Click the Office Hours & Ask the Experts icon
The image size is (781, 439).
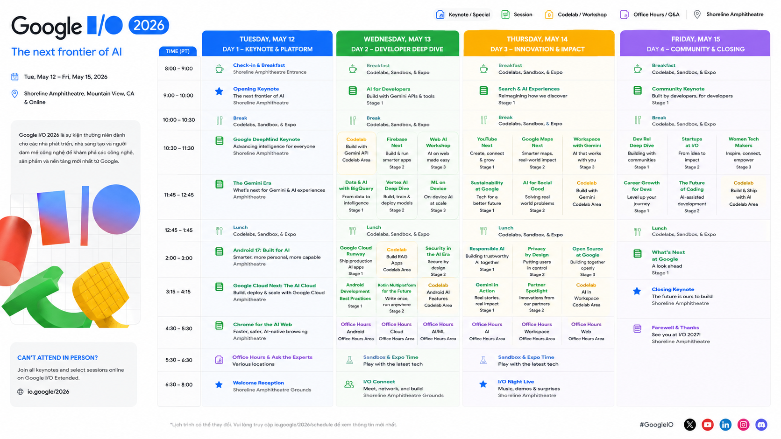coord(219,360)
